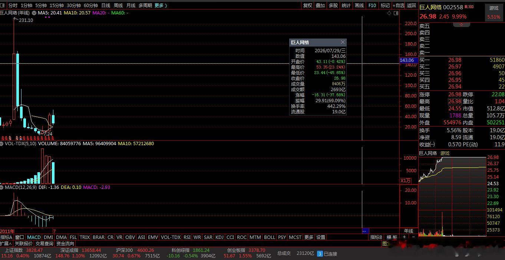505x260 pixels.
Task: Toggle the left sidebar panel icon
Action: [3, 5]
